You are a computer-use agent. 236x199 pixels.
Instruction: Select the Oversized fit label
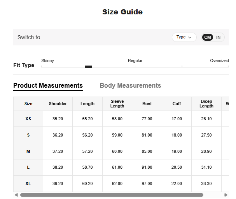coord(219,61)
